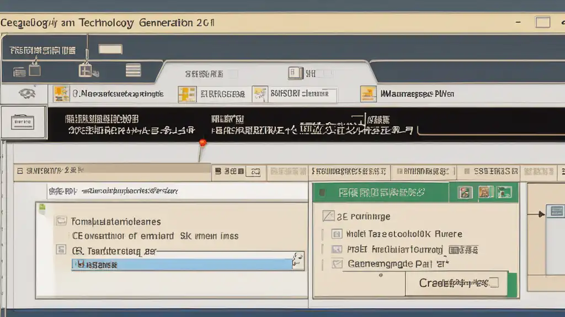Click the Crade button
Image resolution: width=565 pixels, height=317 pixels.
pyautogui.click(x=456, y=283)
